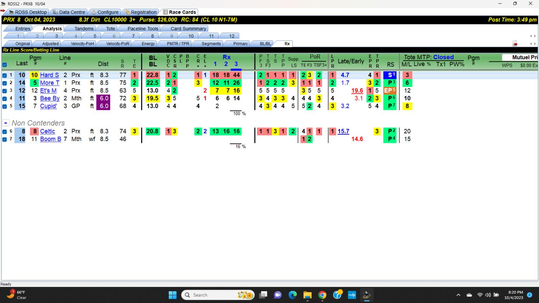Open the Boom B horse link
Screen dimensions: 539x303
click(50, 139)
